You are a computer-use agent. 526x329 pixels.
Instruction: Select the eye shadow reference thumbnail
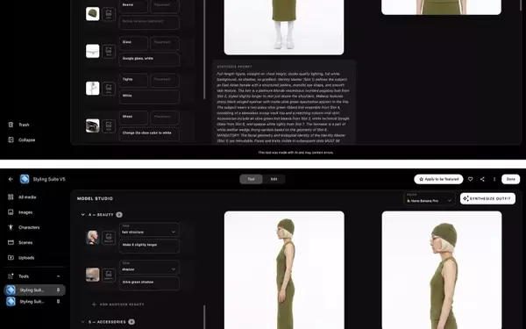pos(93,275)
